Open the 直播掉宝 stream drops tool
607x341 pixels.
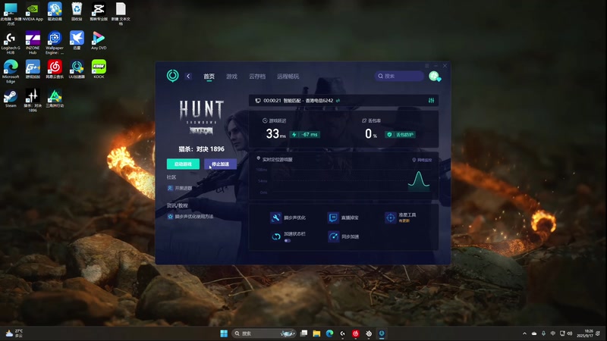pyautogui.click(x=343, y=217)
